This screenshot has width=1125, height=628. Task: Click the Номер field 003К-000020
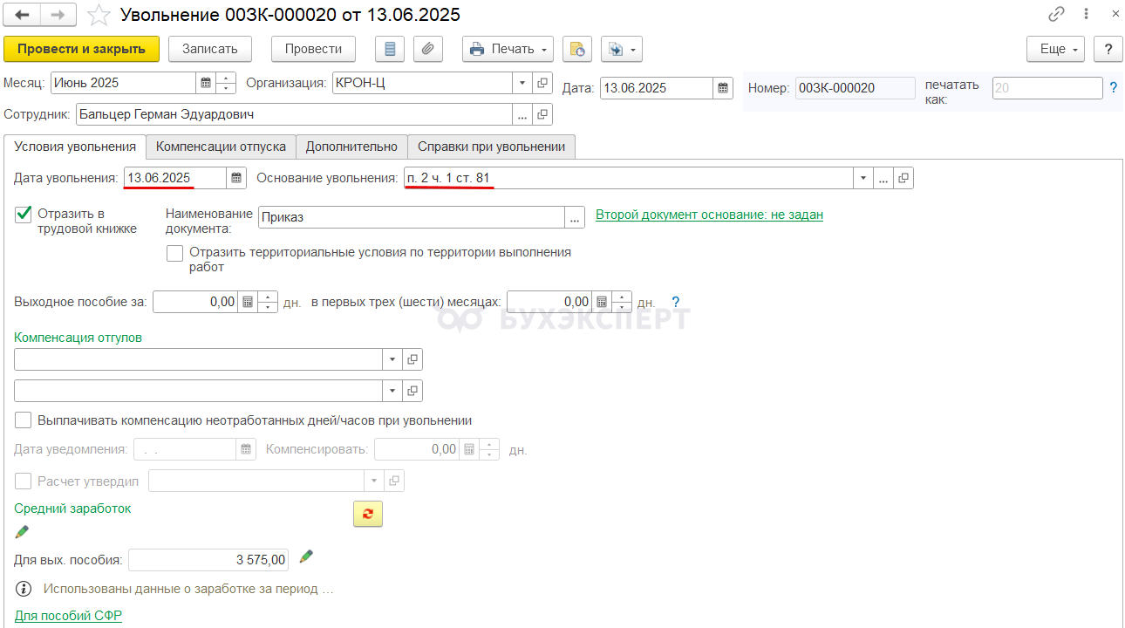click(x=856, y=88)
